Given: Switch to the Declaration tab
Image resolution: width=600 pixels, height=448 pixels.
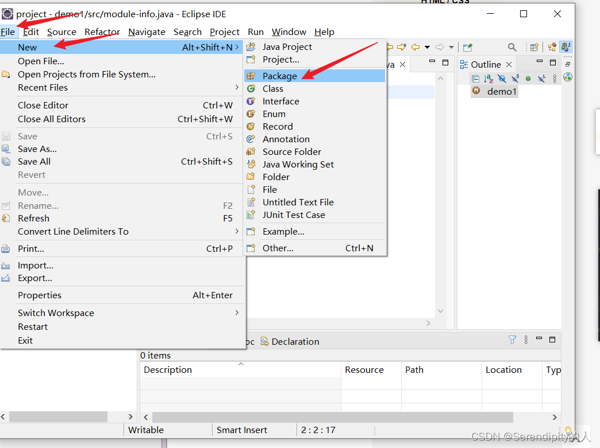Looking at the screenshot, I should (290, 341).
